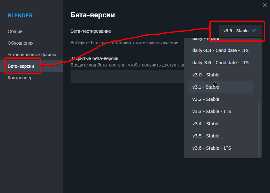
Task: Click the dropdown chevron next to v3.5 - Stable
Action: tap(253, 31)
